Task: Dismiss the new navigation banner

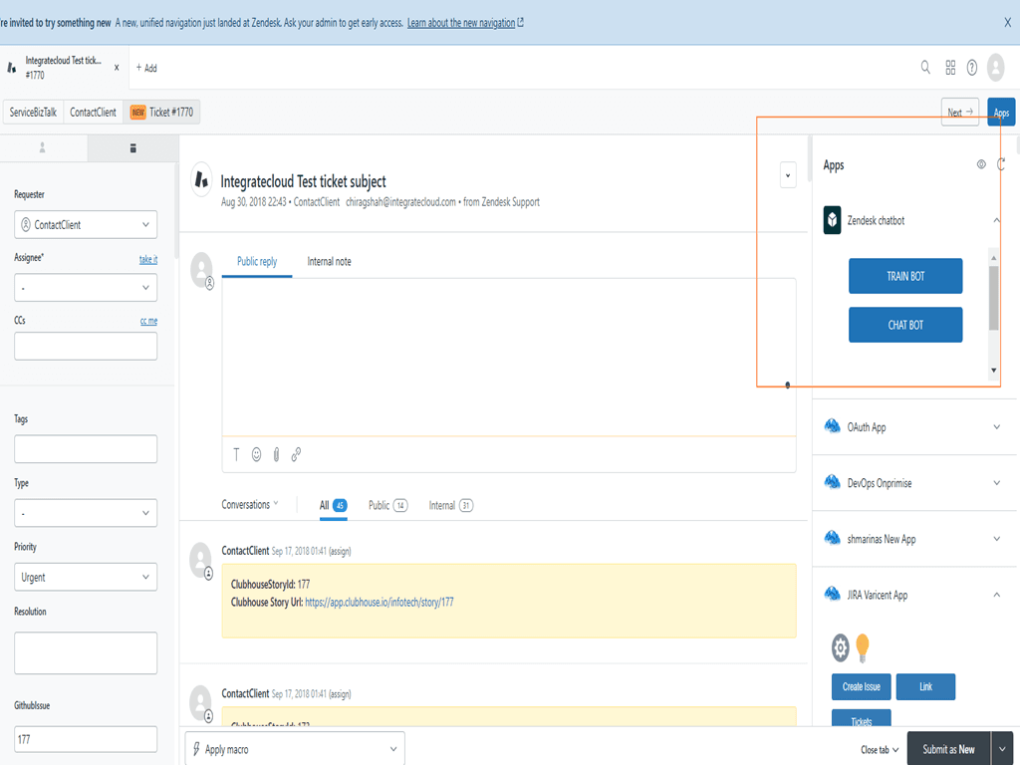Action: [1007, 22]
